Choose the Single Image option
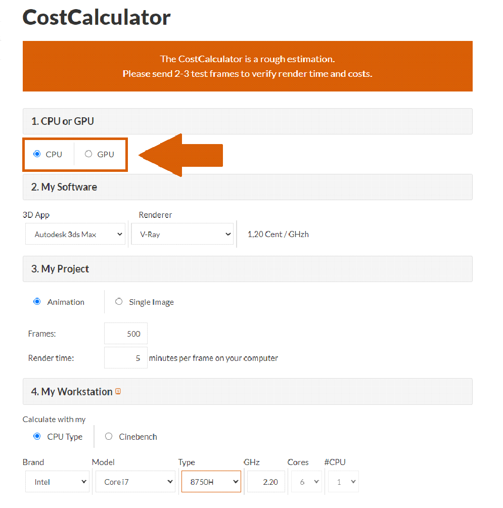This screenshot has width=503, height=508. click(x=119, y=302)
